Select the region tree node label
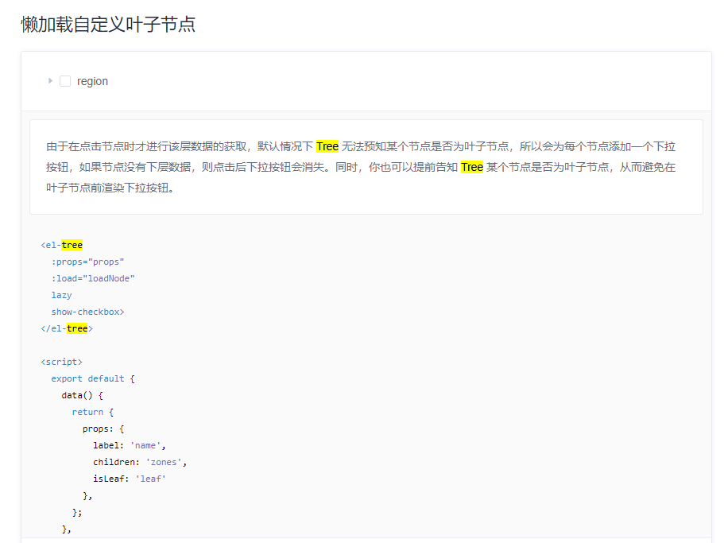The image size is (724, 543). [92, 81]
